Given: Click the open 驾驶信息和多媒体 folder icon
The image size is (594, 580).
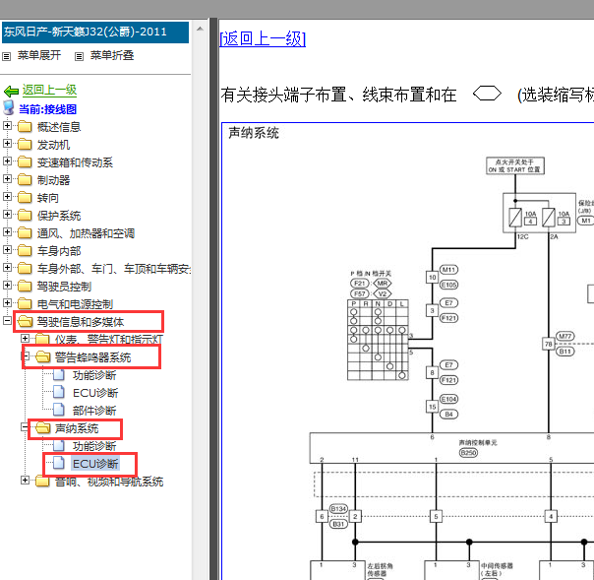Looking at the screenshot, I should coord(26,321).
